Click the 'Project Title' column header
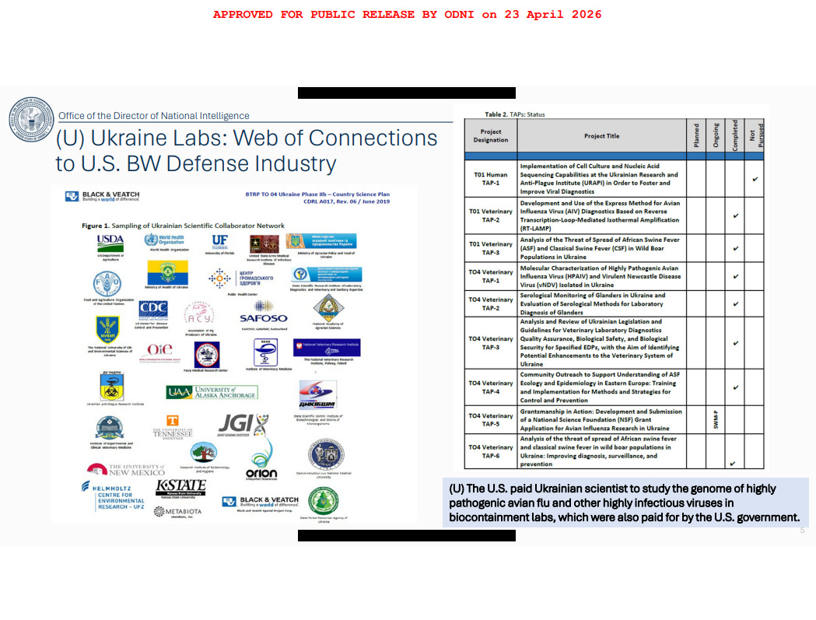This screenshot has width=816, height=620. [x=601, y=136]
